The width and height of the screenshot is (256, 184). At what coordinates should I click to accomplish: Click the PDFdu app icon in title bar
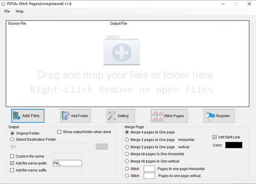(3, 3)
